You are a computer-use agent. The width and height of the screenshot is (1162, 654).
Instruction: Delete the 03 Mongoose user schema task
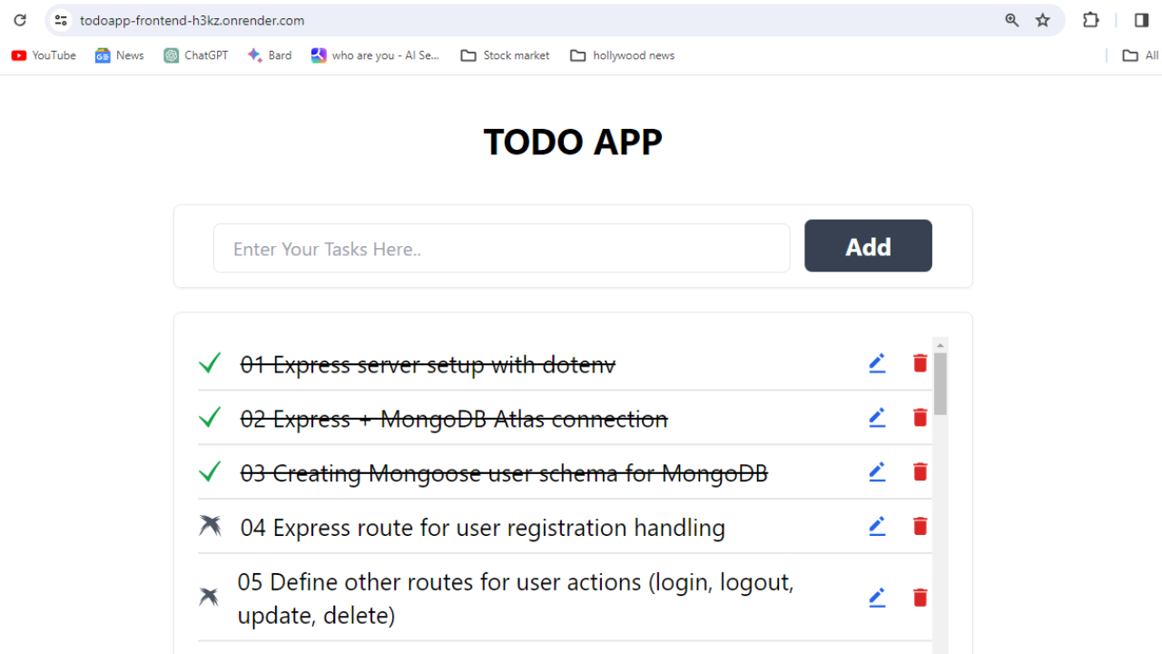click(920, 472)
